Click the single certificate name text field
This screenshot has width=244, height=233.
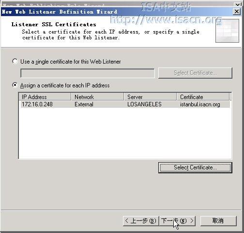tap(88, 73)
